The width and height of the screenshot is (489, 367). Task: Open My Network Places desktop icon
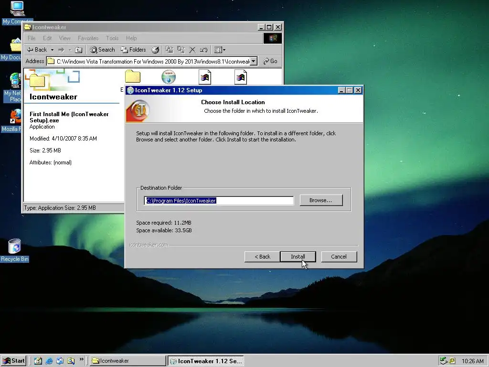12,87
